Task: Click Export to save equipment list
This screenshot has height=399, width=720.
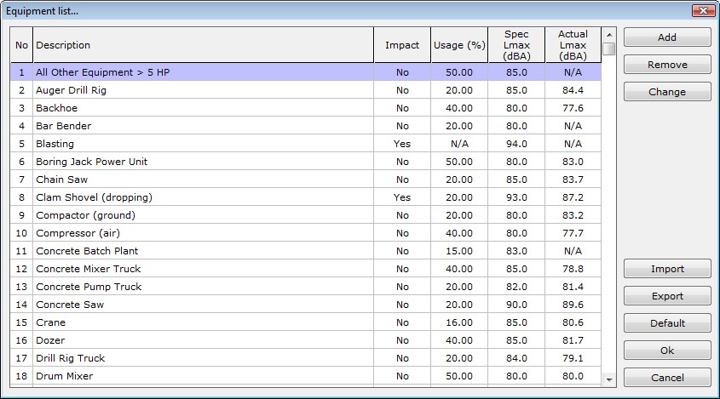Action: tap(667, 296)
